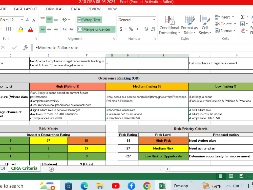Click the Increase Indent icon
This screenshot has height=190, width=253.
[x=71, y=29]
